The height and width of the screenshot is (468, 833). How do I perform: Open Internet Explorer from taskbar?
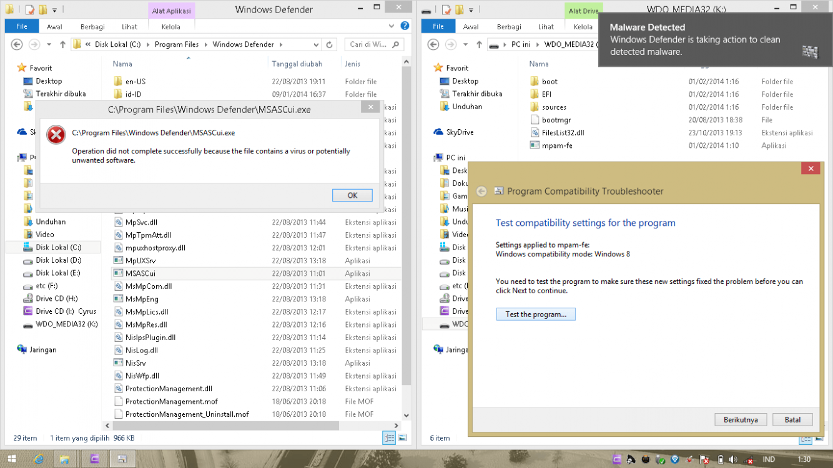tap(39, 459)
